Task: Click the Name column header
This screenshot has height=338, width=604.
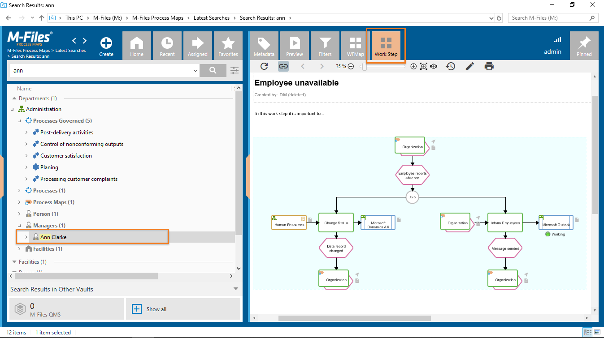Action: click(24, 89)
